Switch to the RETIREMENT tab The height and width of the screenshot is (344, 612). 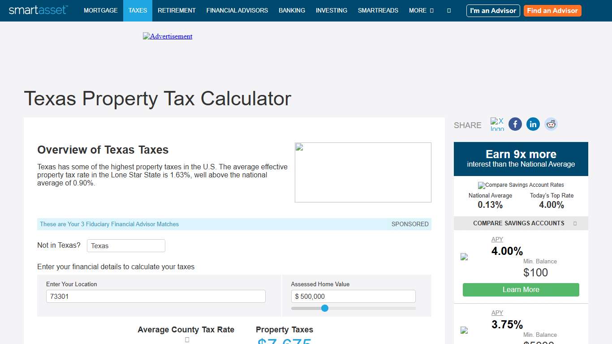[177, 10]
